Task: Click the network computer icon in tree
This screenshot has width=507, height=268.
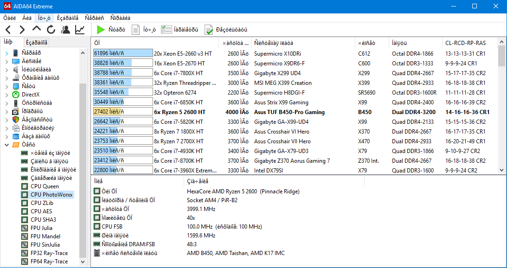Action: click(x=16, y=86)
